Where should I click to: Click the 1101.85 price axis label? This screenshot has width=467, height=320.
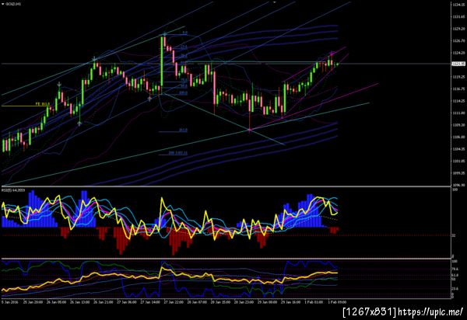pos(458,161)
